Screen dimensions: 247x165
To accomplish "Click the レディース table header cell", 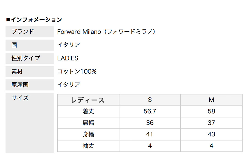I will (x=88, y=100).
